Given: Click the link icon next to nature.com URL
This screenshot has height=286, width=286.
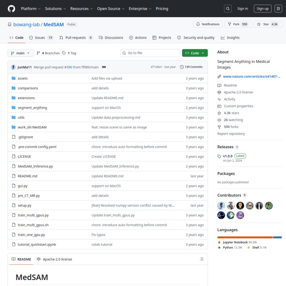Looking at the screenshot, I should tap(219, 77).
